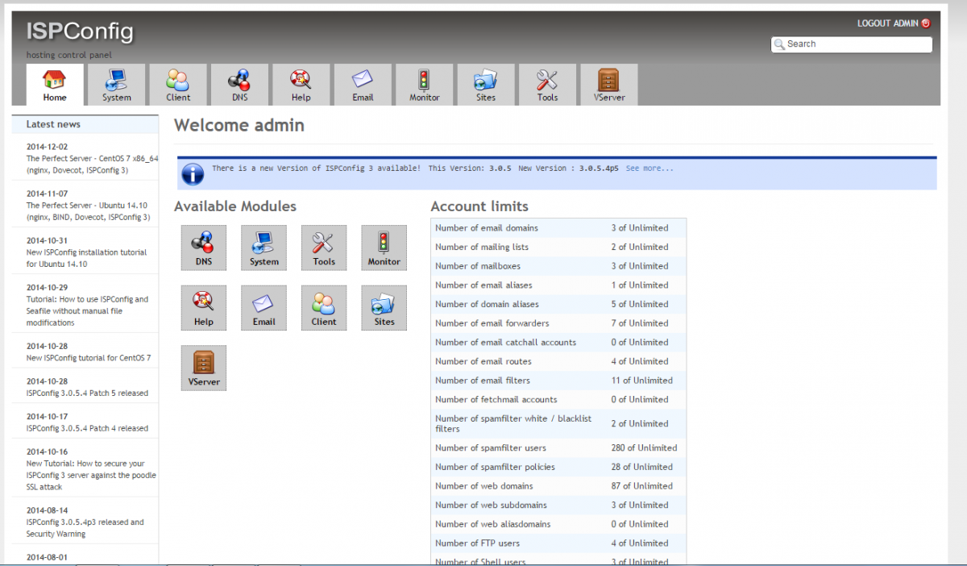Select the spamfilter white / blacklist filters row
This screenshot has width=967, height=566.
pyautogui.click(x=558, y=424)
